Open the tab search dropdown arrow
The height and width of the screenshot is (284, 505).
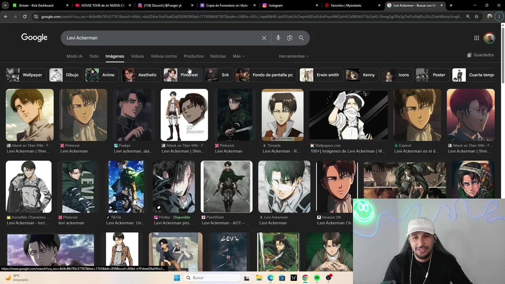(5, 6)
